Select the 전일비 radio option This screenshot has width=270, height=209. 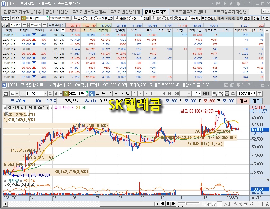tap(176, 18)
